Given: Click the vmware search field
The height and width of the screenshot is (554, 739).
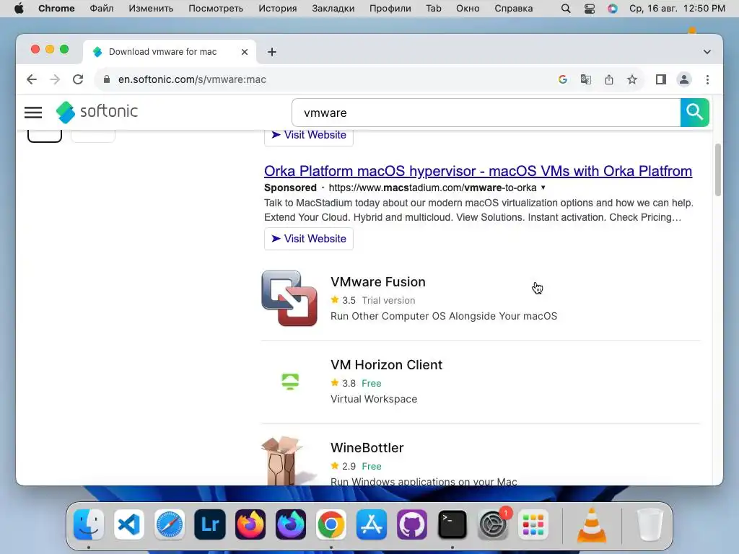Looking at the screenshot, I should pyautogui.click(x=486, y=113).
